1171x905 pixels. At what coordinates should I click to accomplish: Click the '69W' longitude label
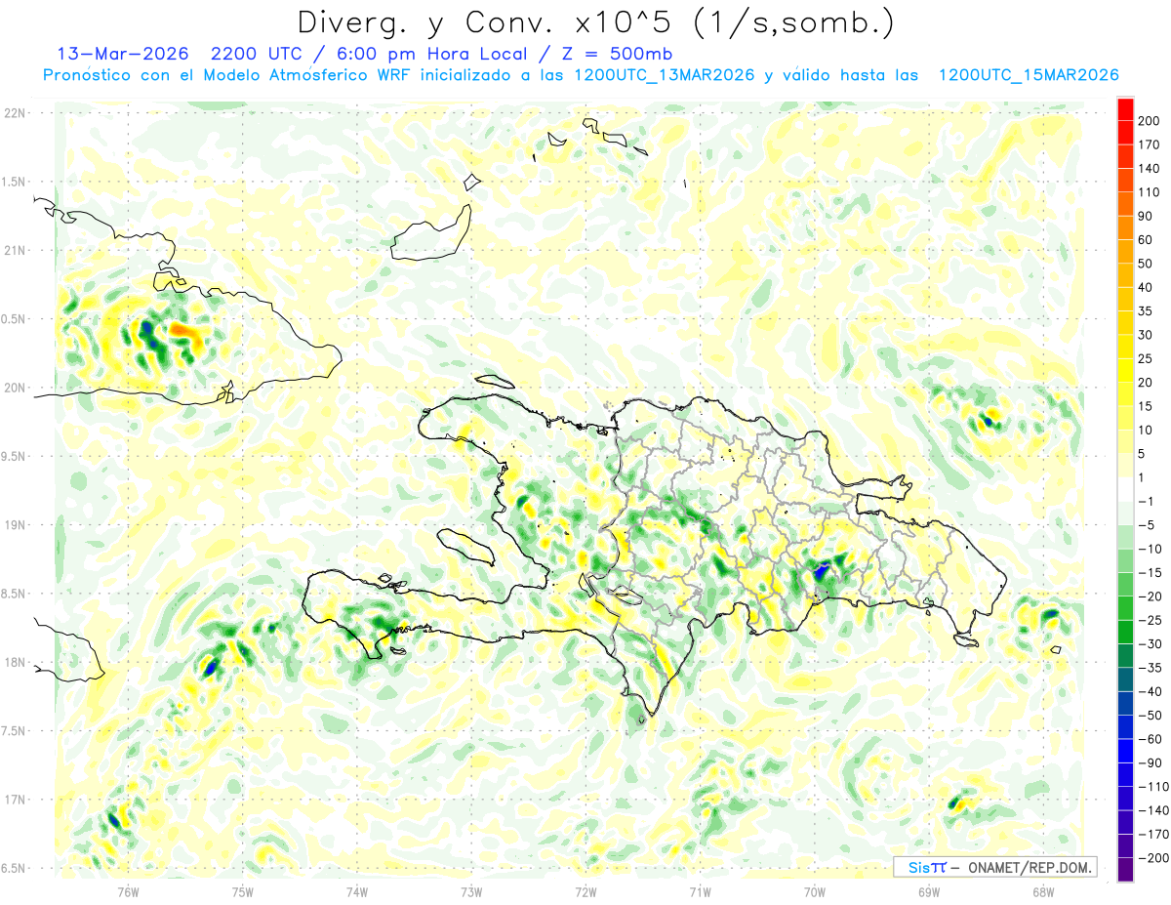[x=929, y=892]
